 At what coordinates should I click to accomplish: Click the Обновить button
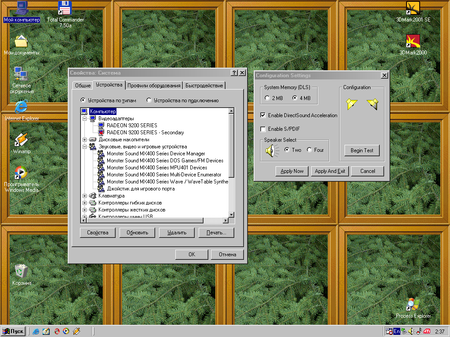tap(137, 233)
